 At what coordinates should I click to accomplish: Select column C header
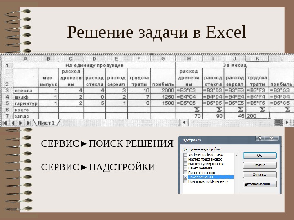click(x=71, y=59)
